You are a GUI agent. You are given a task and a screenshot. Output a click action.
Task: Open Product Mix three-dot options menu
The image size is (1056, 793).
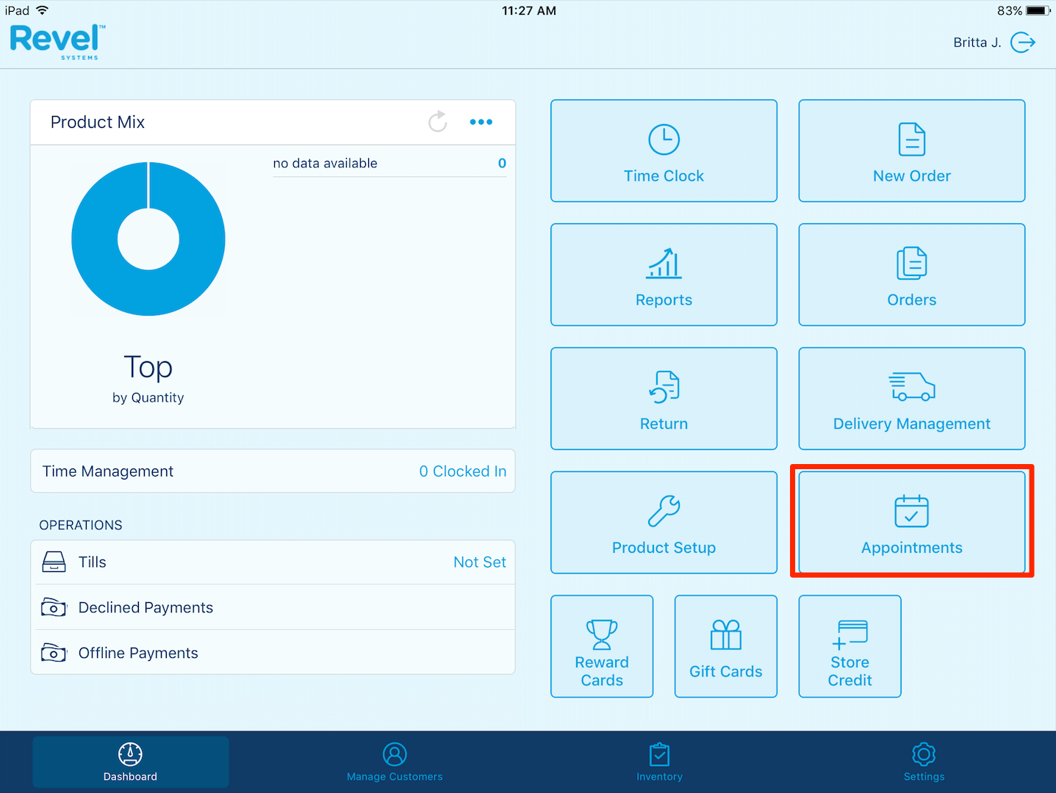(481, 122)
